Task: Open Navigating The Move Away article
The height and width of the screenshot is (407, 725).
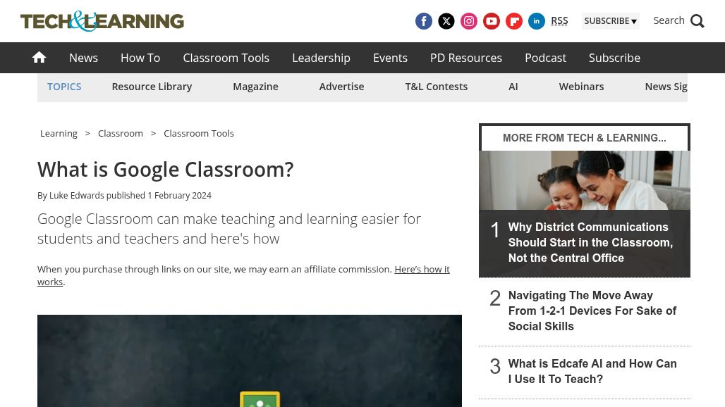Action: coord(592,311)
